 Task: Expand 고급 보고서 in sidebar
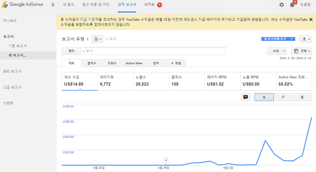[12, 87]
